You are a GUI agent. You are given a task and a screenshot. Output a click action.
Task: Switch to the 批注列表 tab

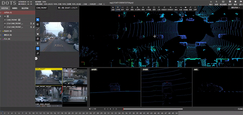click(x=25, y=8)
